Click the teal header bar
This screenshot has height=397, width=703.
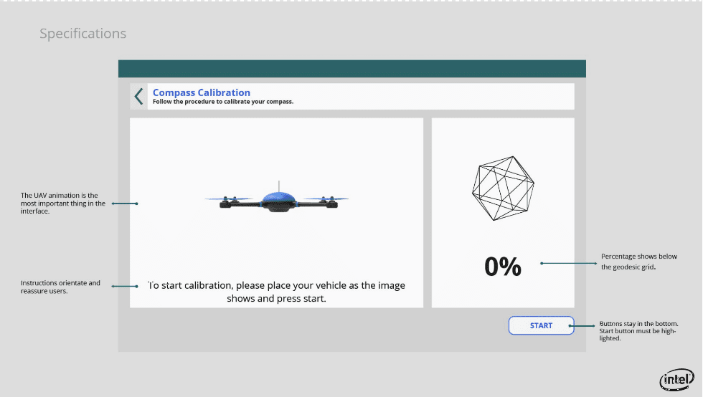[351, 69]
